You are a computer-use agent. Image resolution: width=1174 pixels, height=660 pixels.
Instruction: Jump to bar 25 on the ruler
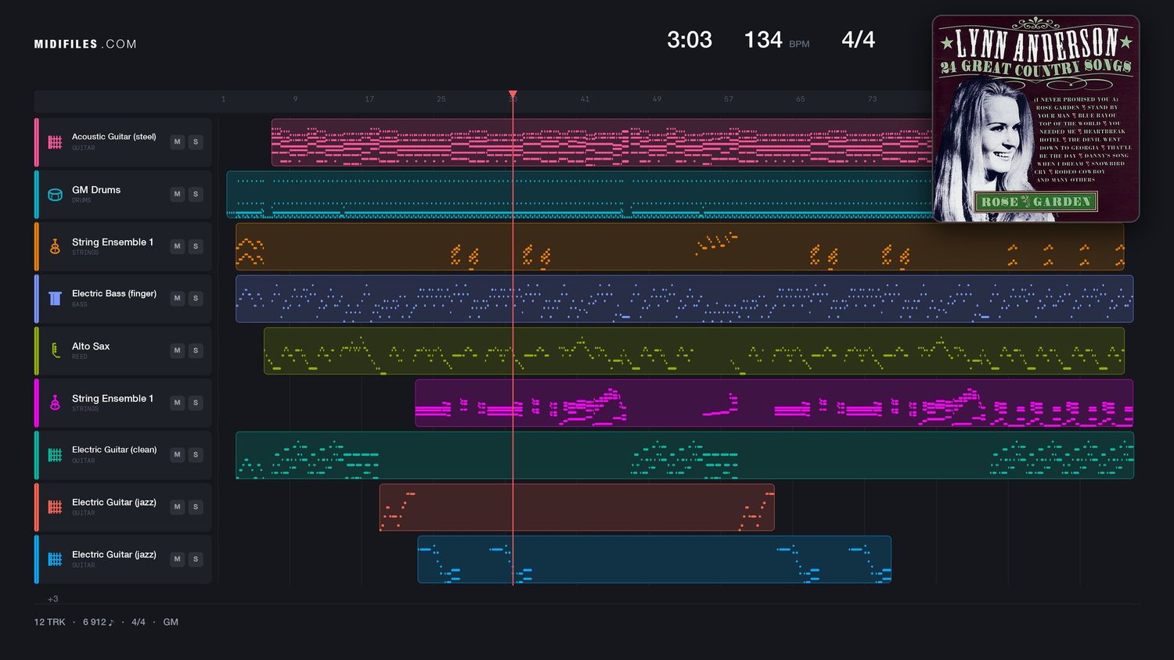pyautogui.click(x=441, y=99)
